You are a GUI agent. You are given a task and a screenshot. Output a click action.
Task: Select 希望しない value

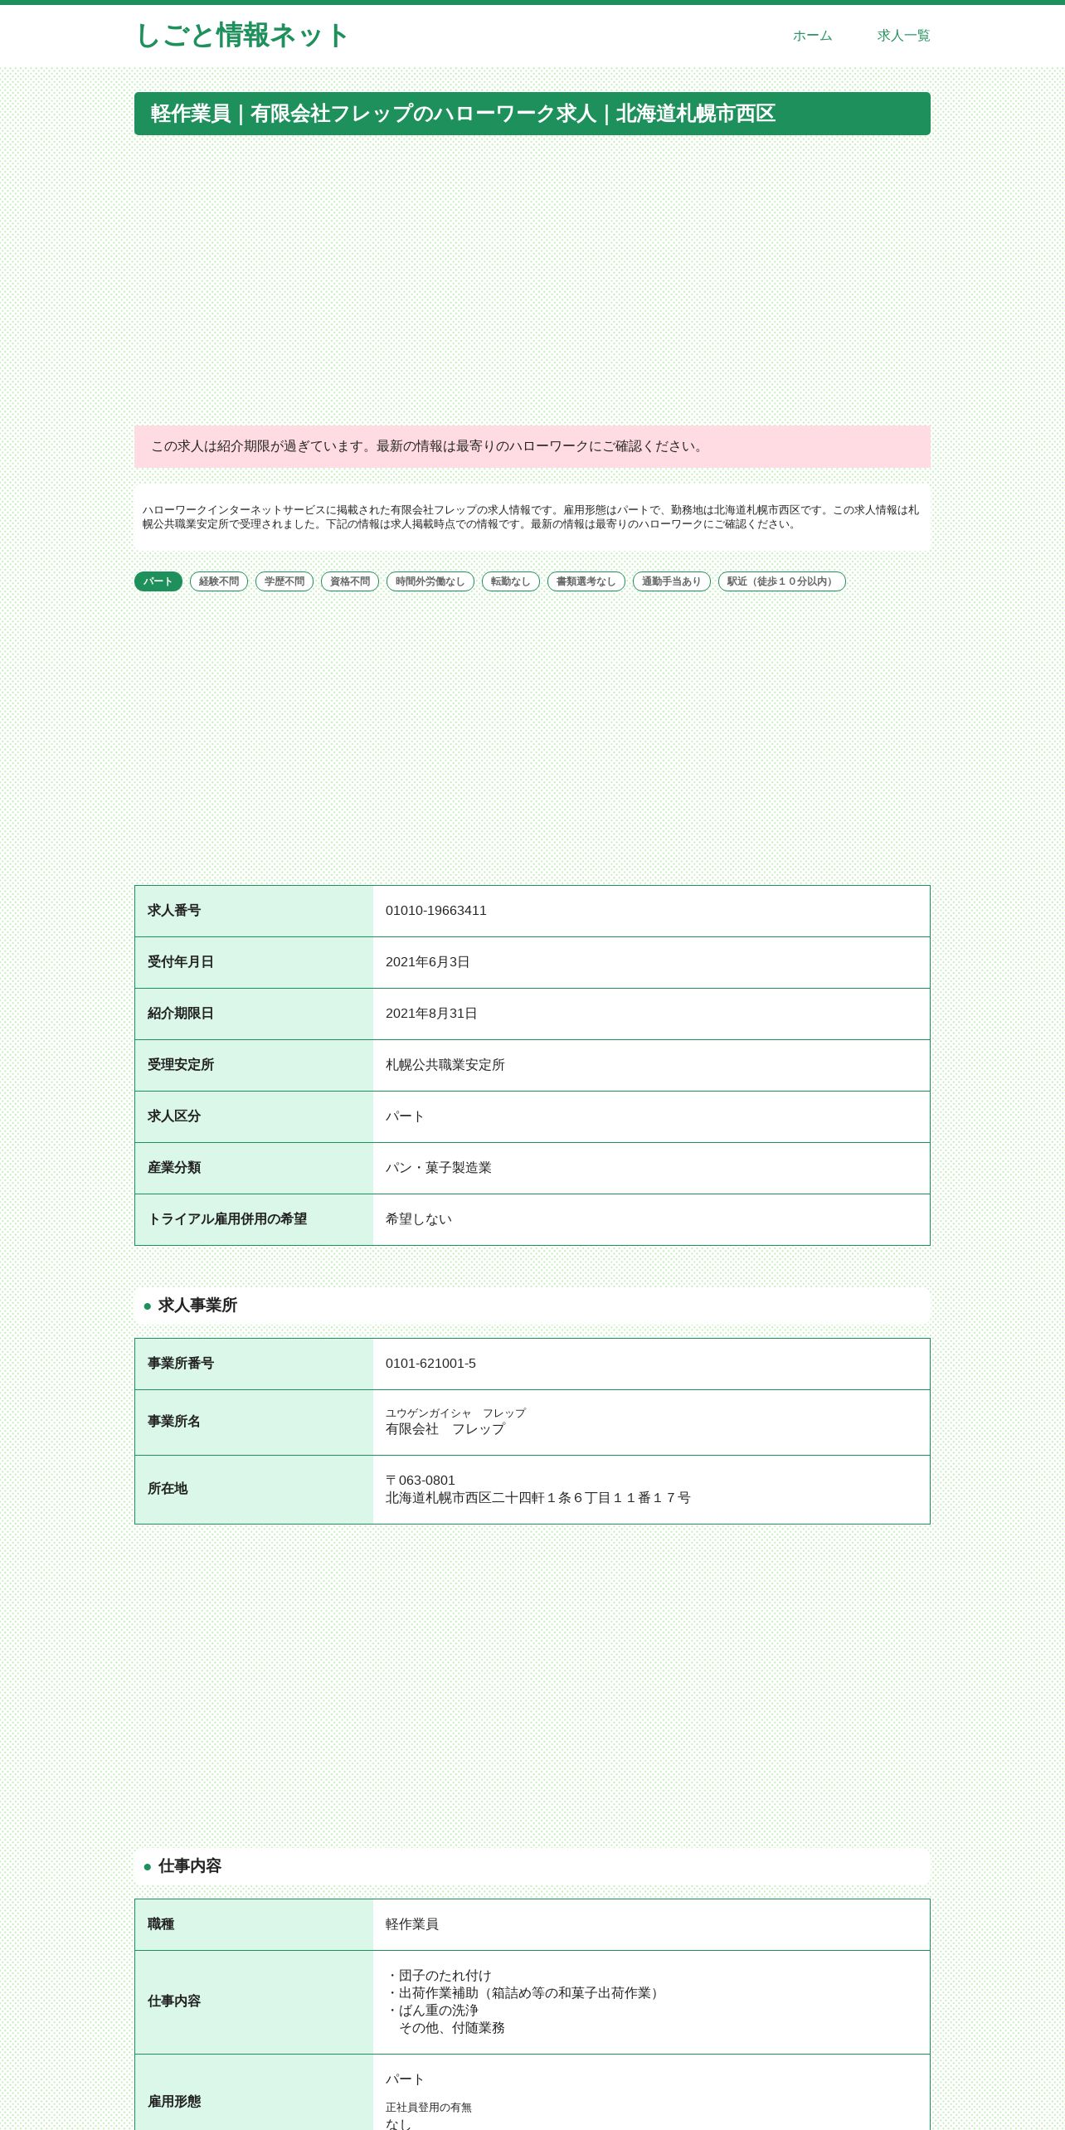click(x=419, y=1219)
